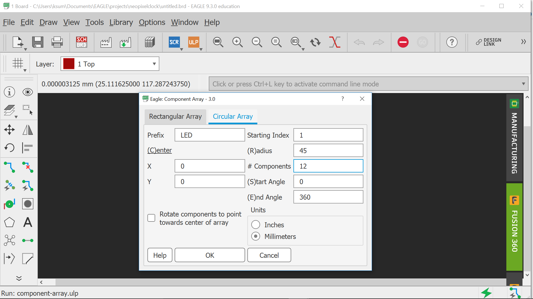Click the red layer color swatch

69,64
